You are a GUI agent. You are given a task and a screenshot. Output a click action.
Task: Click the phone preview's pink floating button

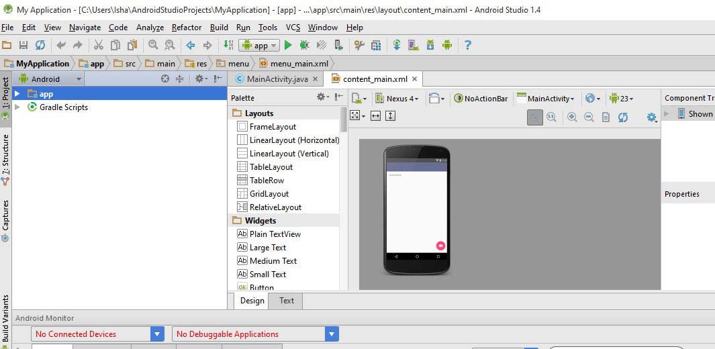point(440,246)
